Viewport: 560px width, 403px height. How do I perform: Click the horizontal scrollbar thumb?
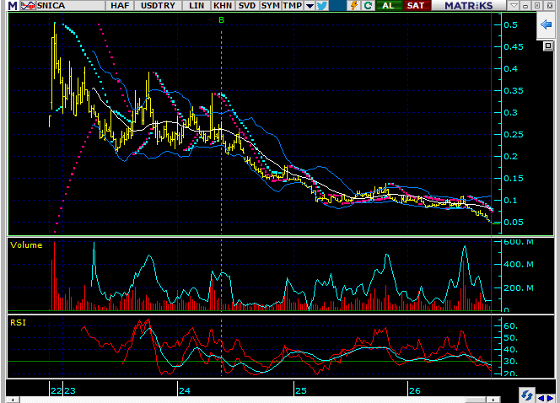point(475,400)
